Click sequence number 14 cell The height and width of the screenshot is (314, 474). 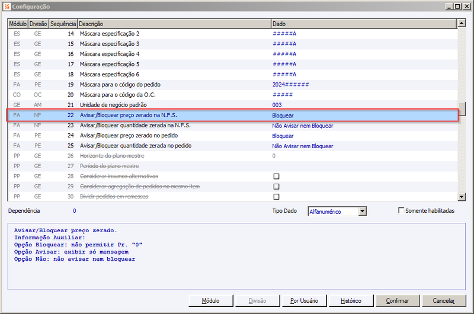click(x=71, y=34)
